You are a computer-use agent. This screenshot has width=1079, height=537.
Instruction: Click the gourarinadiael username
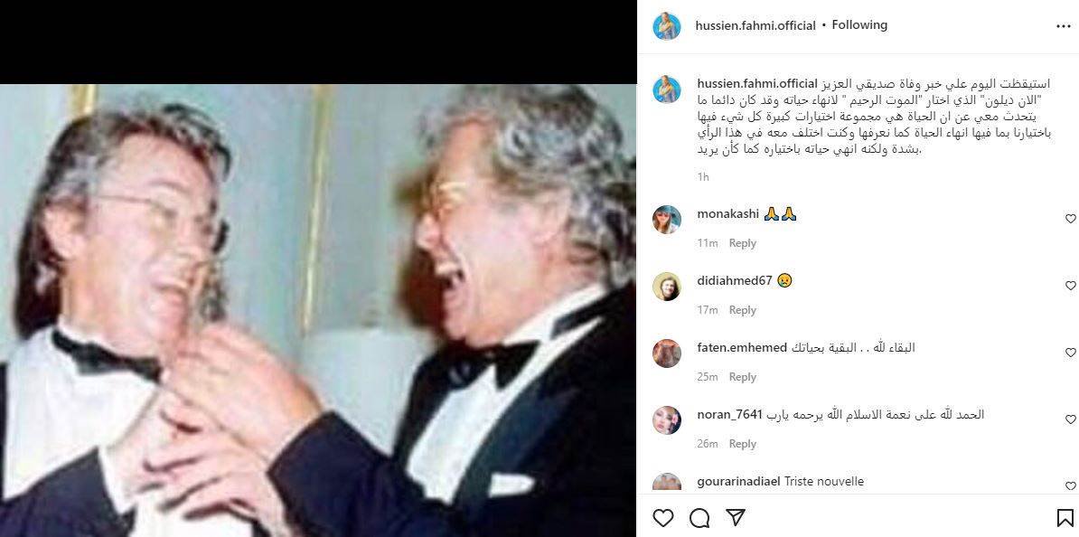click(x=738, y=481)
